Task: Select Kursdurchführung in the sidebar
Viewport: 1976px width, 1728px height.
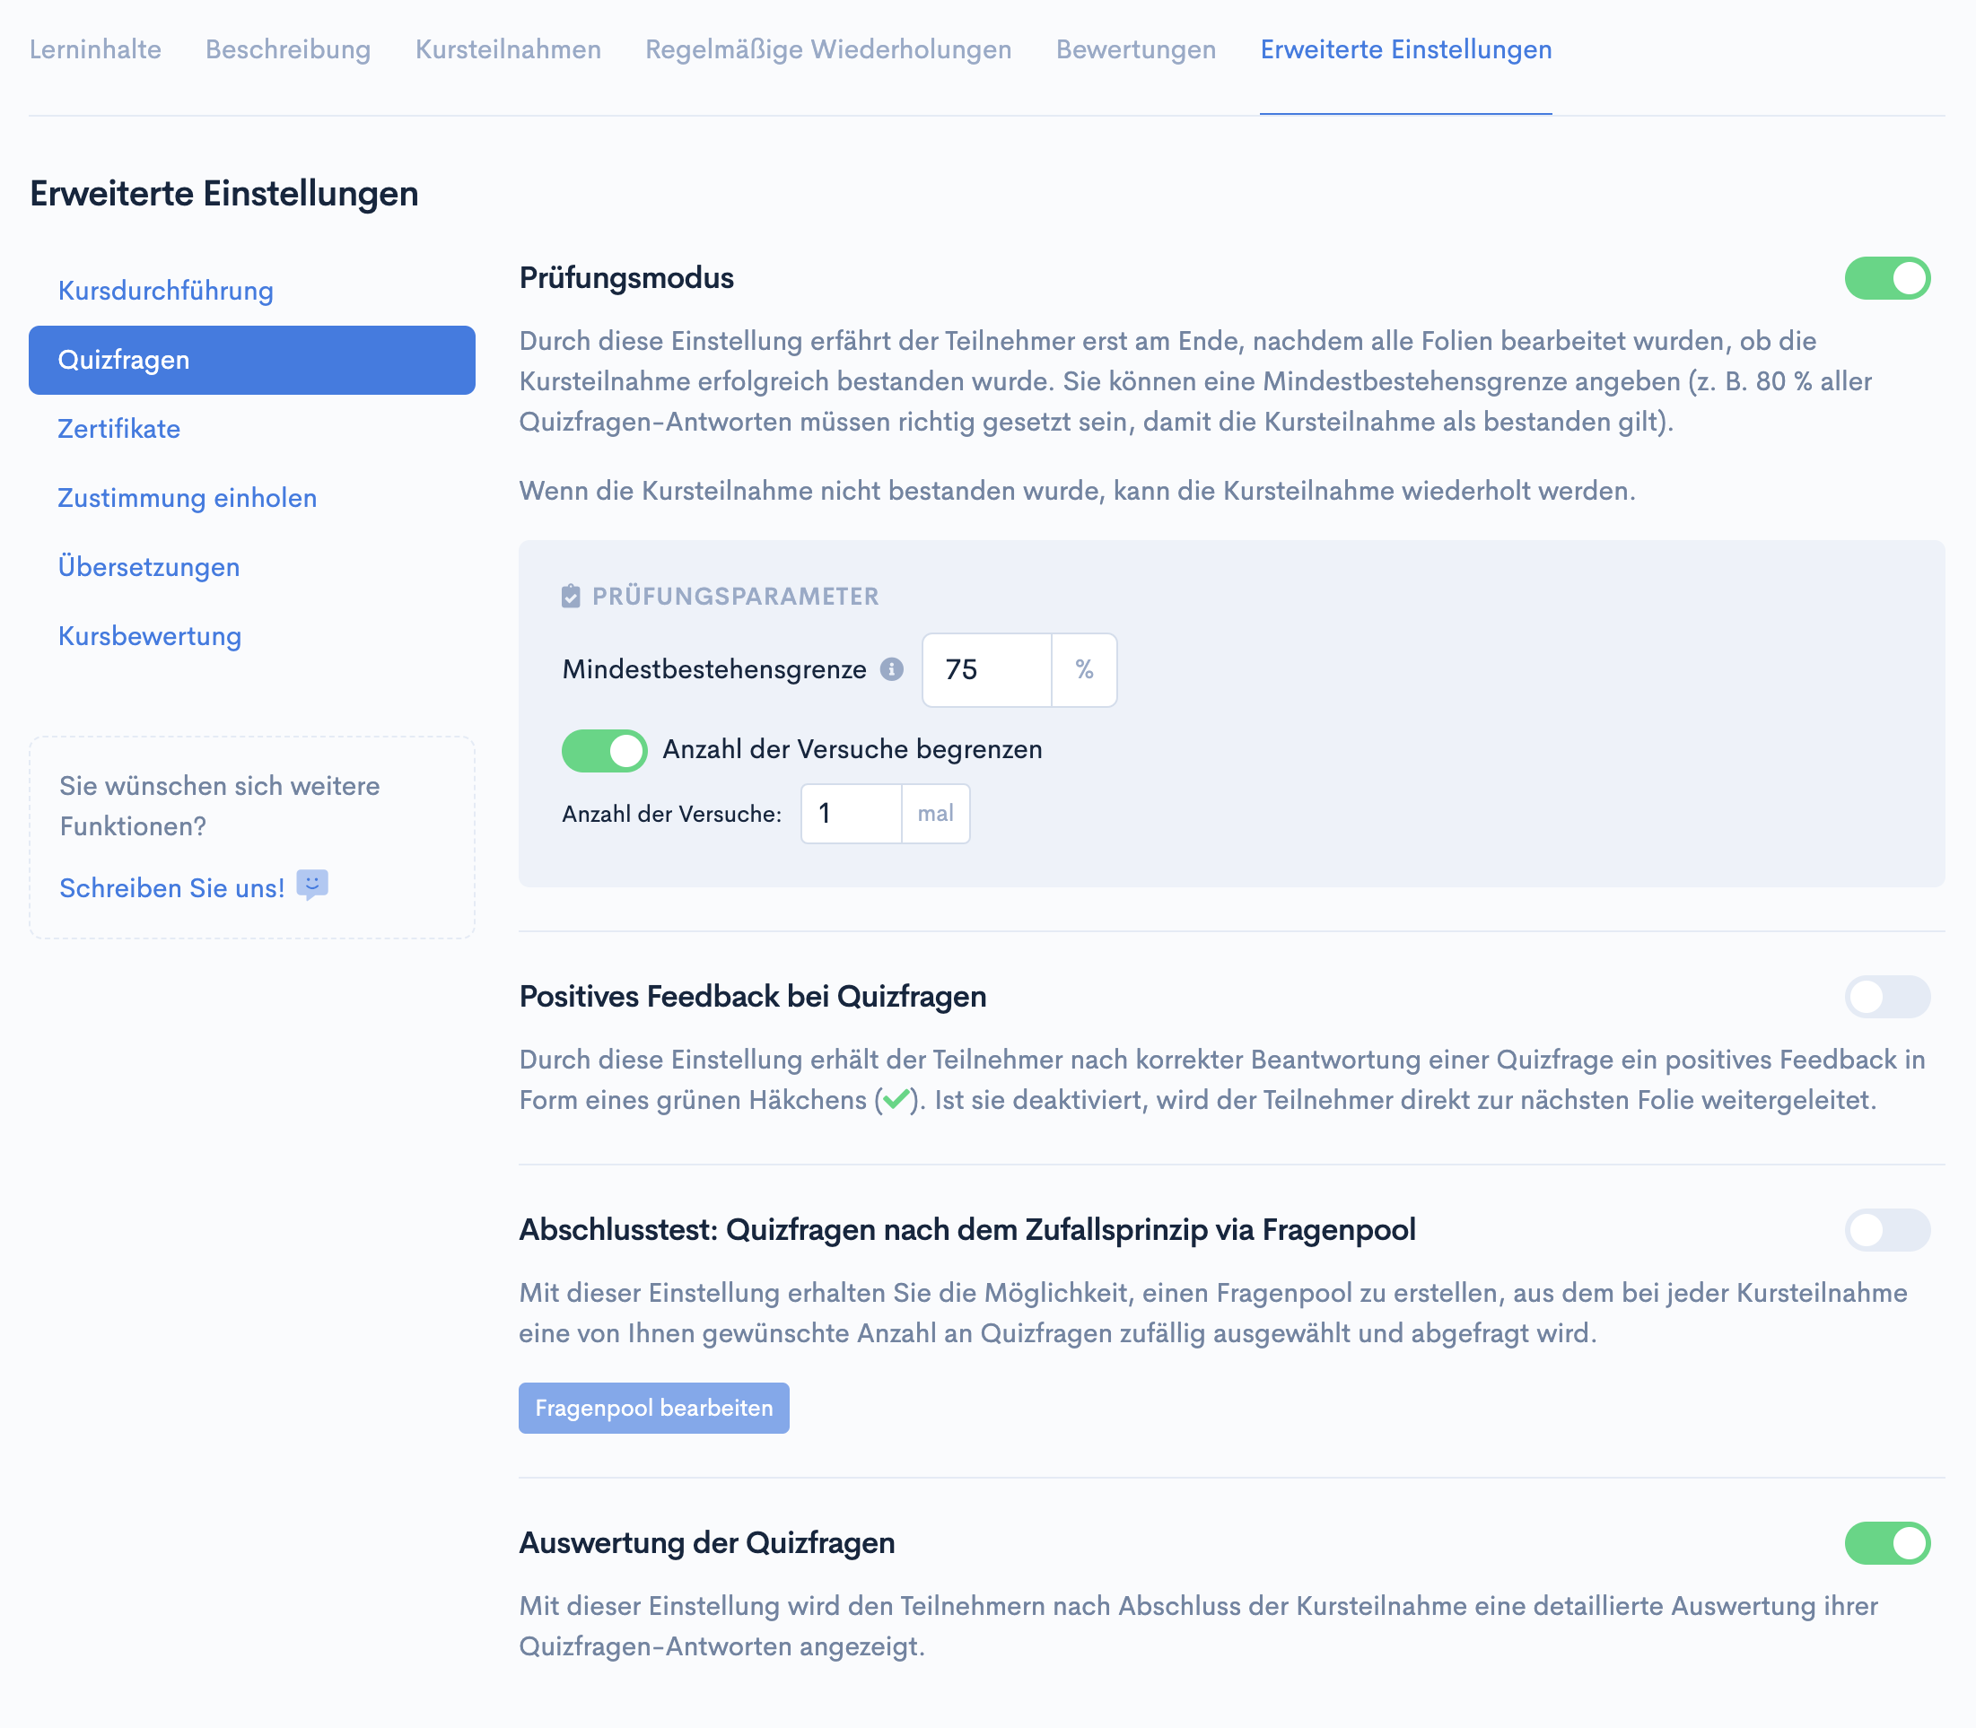Action: 166,291
